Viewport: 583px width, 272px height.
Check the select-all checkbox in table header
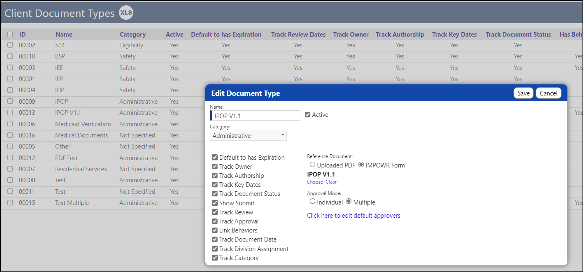(x=10, y=35)
